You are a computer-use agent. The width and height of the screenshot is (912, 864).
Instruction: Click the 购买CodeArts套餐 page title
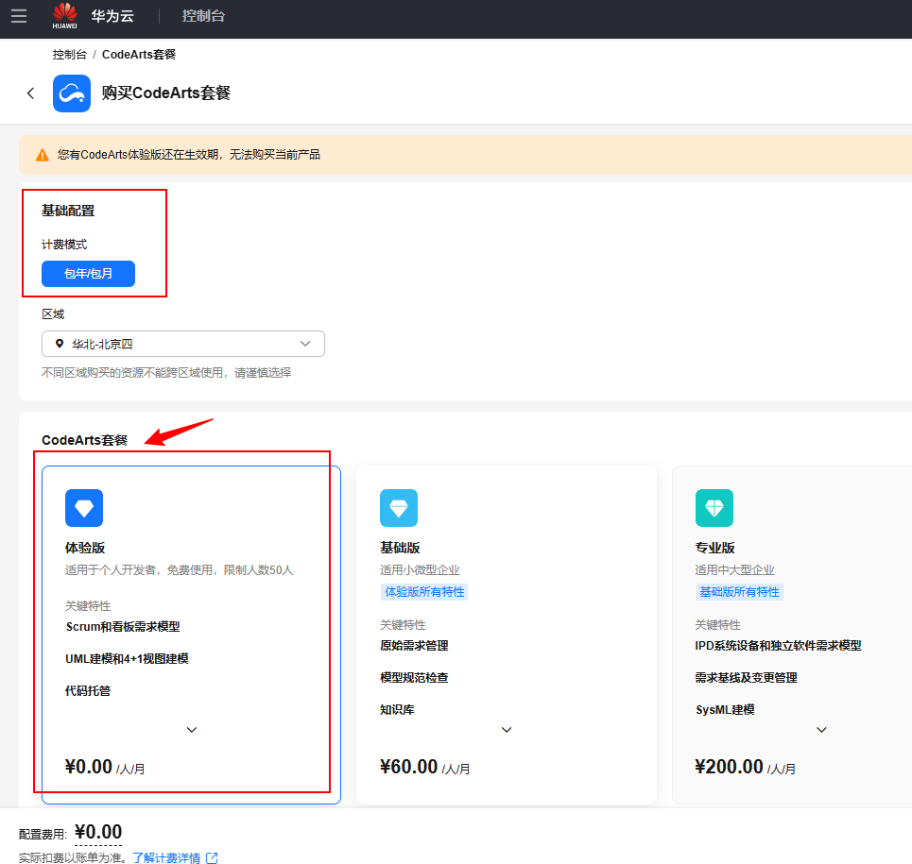point(166,93)
